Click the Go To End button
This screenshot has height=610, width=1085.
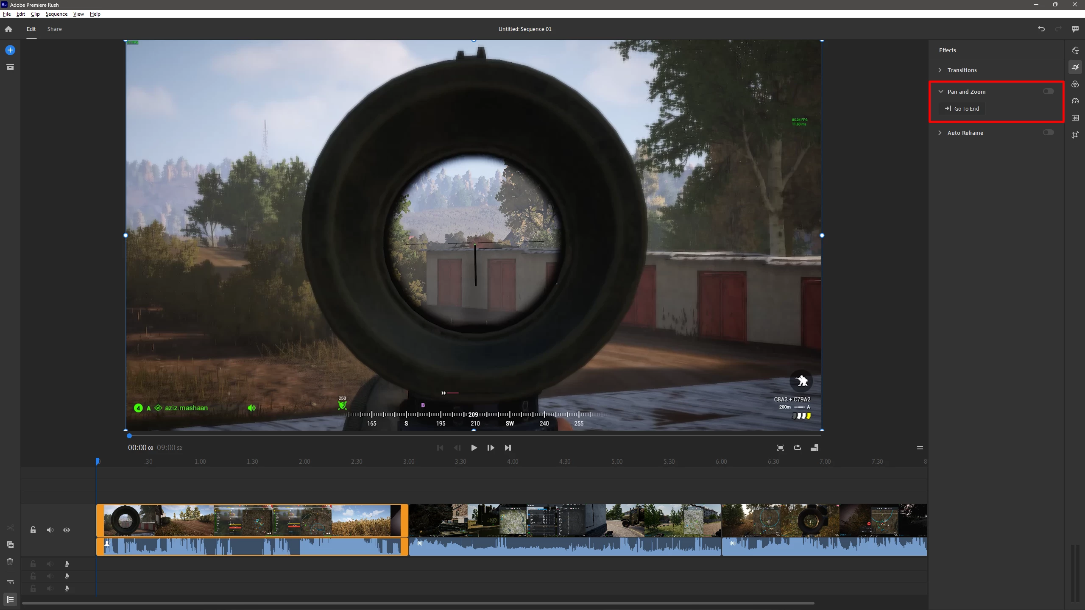(962, 109)
